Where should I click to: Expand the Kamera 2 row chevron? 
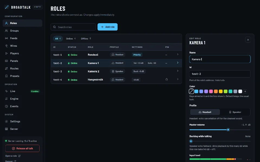click(x=178, y=71)
